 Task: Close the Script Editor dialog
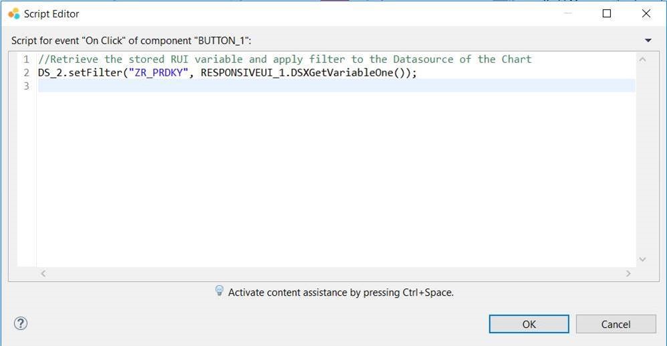coord(646,13)
